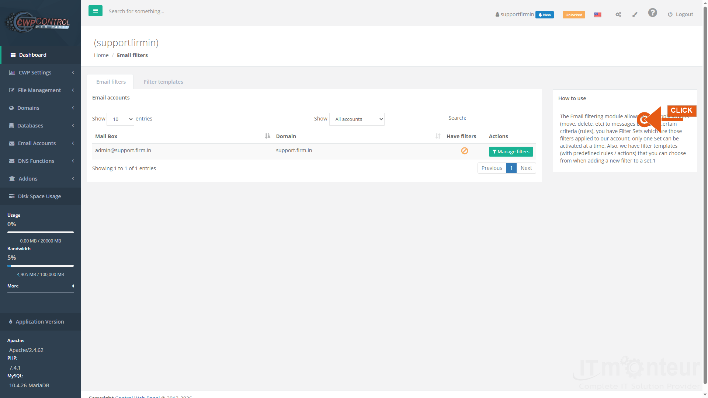Click the File Management edit icon

pos(12,90)
